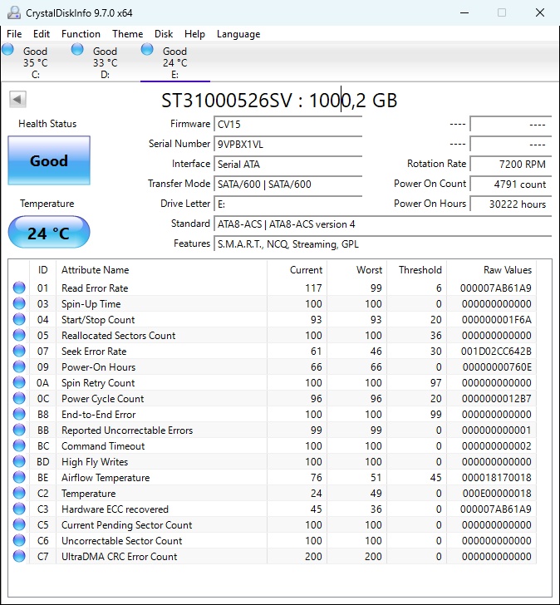The height and width of the screenshot is (605, 560).
Task: Click the Standard field ATA8-ACS
Action: click(x=382, y=224)
